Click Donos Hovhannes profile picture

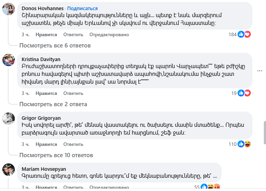pos(9,10)
